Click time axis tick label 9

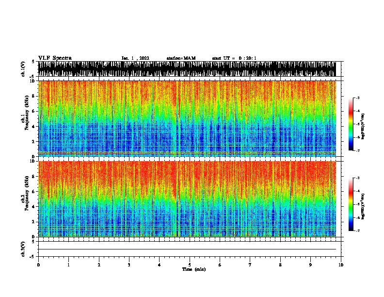click(310, 265)
